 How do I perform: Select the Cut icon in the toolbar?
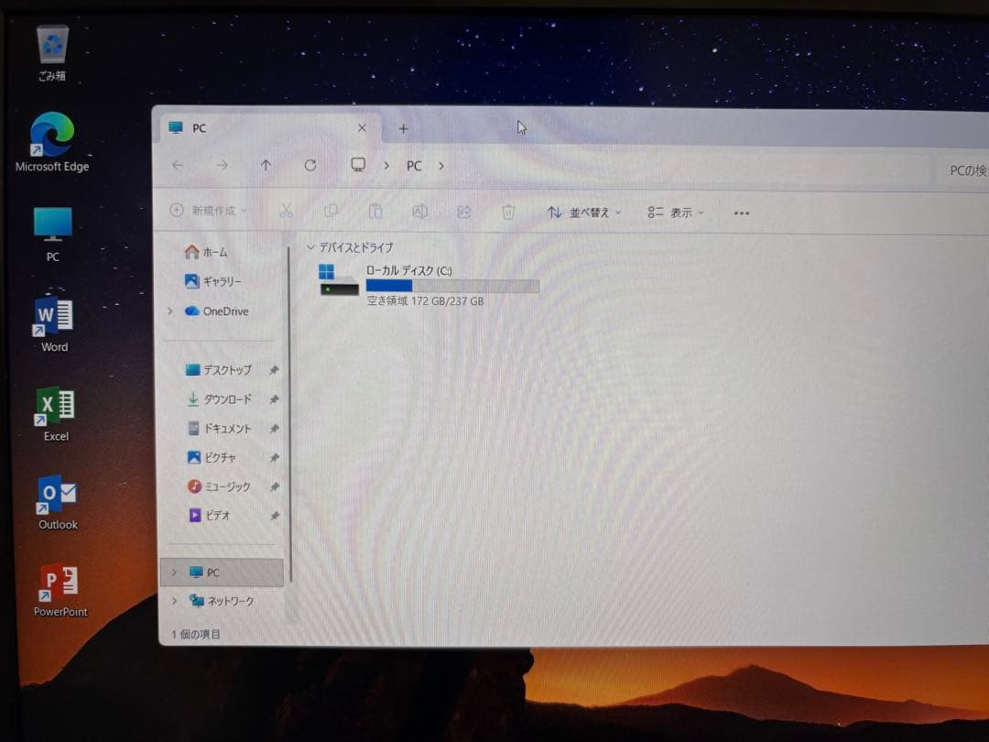tap(286, 212)
